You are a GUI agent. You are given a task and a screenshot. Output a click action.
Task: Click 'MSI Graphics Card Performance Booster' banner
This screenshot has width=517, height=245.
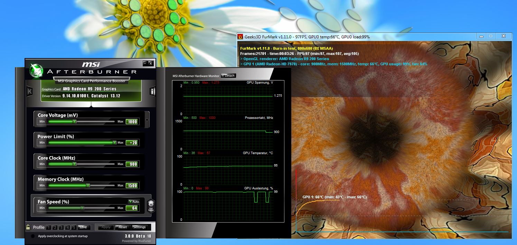pos(91,81)
